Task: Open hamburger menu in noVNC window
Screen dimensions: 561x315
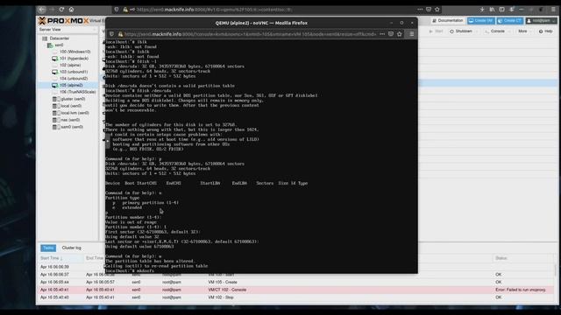Action: click(x=412, y=34)
